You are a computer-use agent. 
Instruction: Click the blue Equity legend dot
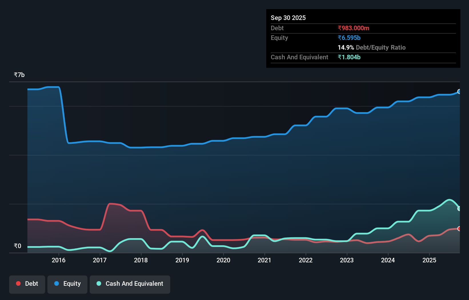[x=57, y=283]
